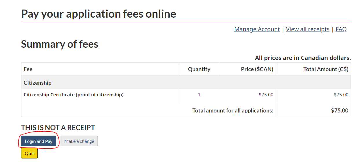Click the Price ($CAN) column header

[x=248, y=69]
